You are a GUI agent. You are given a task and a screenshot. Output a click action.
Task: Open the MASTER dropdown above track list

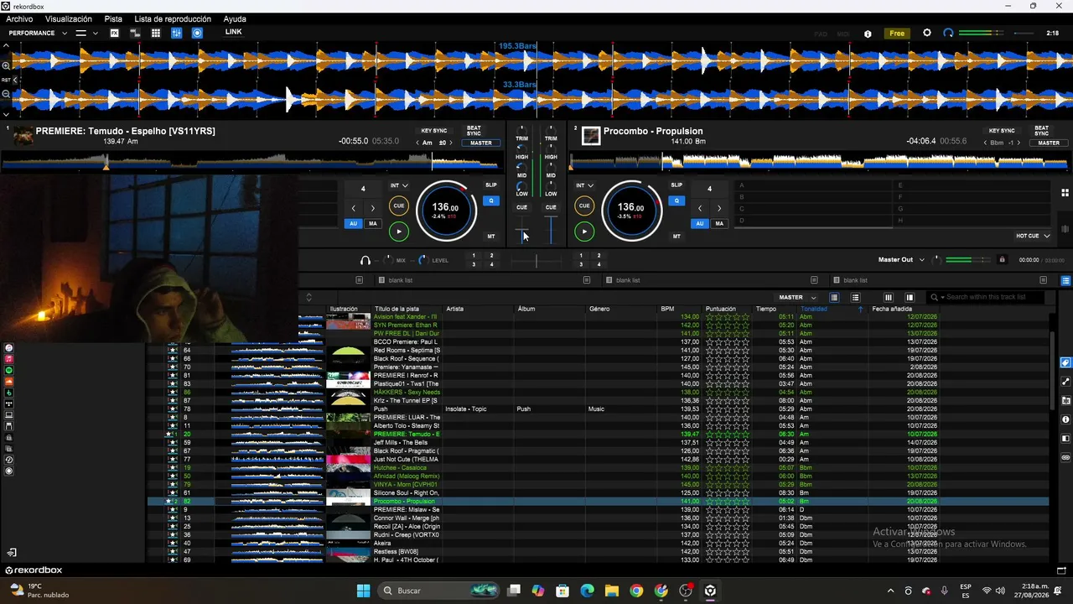[x=797, y=297]
